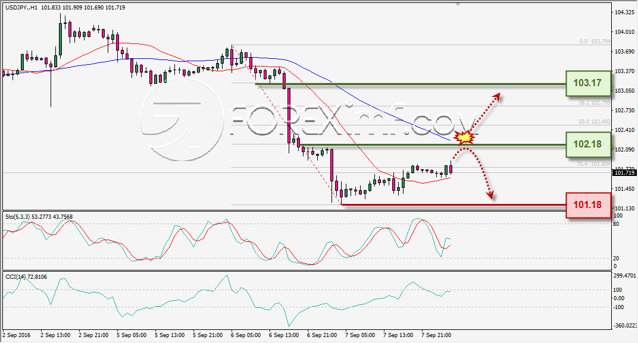Viewport: 638px width, 343px height.
Task: Select the 102.090 price axis label
Action: (x=624, y=150)
